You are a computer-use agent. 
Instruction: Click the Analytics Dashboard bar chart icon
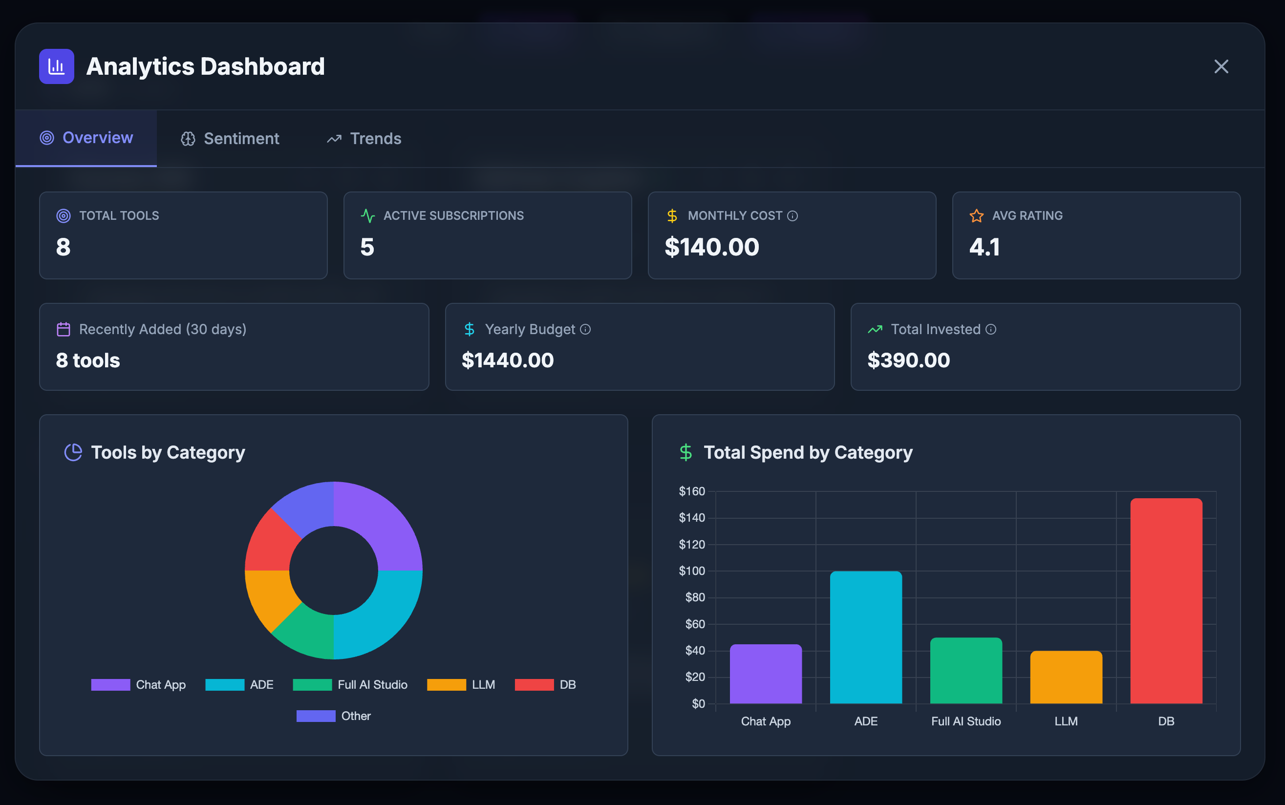pos(57,66)
